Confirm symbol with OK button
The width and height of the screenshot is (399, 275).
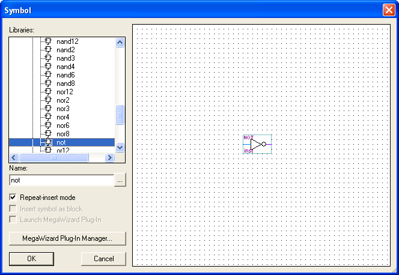coord(31,259)
